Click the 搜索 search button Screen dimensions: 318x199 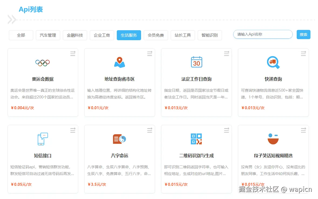303,35
